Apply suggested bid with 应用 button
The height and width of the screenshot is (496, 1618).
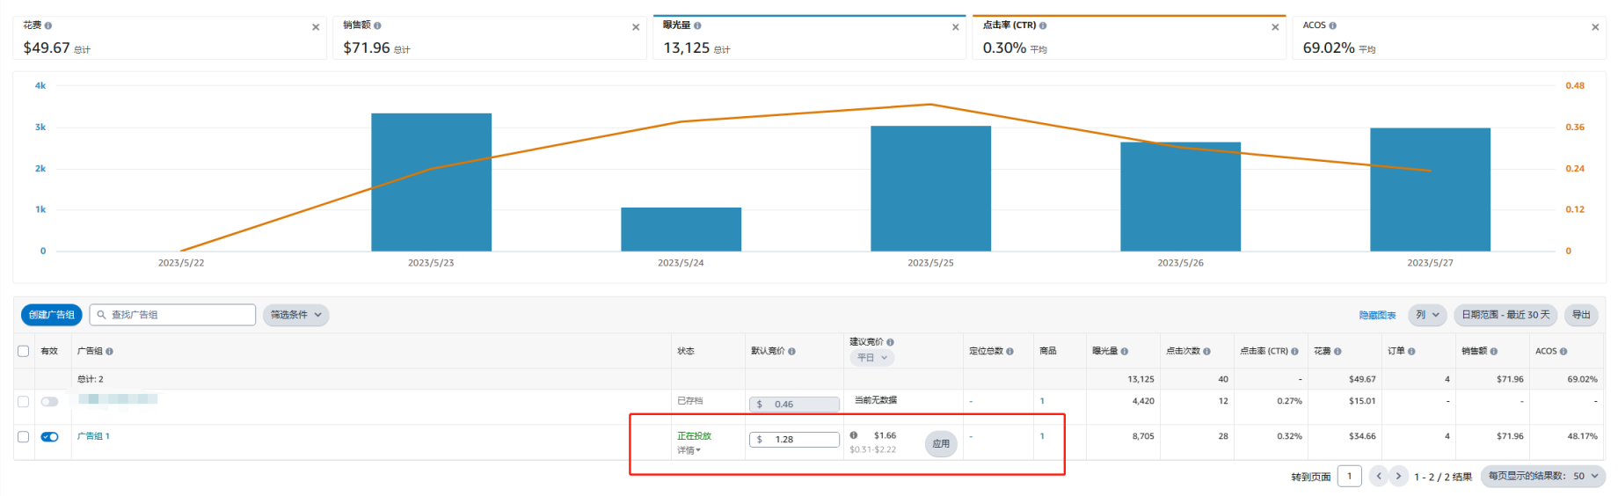(941, 444)
